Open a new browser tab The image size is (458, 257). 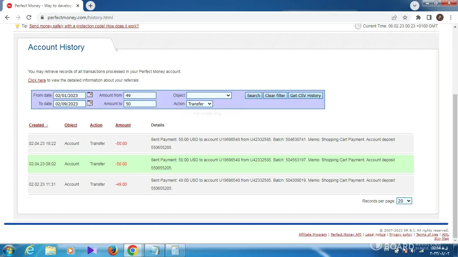[x=91, y=6]
